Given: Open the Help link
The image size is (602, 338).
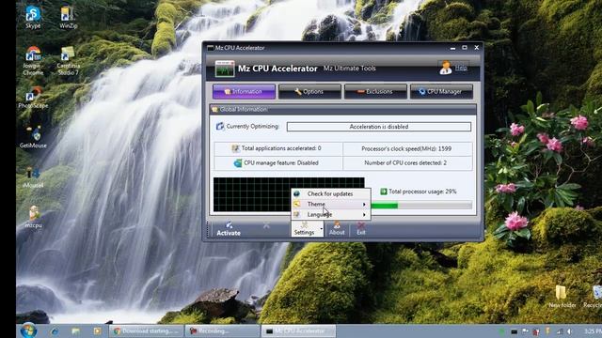Looking at the screenshot, I should point(461,68).
